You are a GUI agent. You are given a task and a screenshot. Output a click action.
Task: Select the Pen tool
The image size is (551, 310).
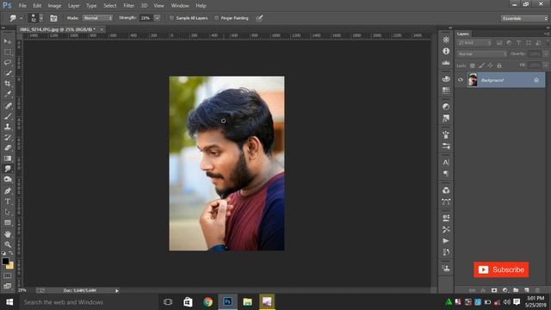coord(8,191)
